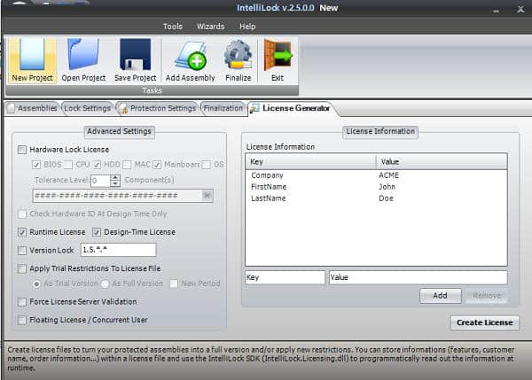Switch to the Protection Settings tab

(x=158, y=108)
